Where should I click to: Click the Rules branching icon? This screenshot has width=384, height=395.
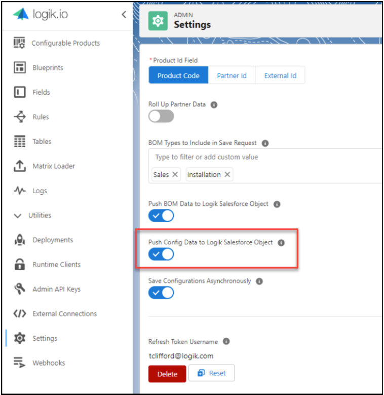20,117
